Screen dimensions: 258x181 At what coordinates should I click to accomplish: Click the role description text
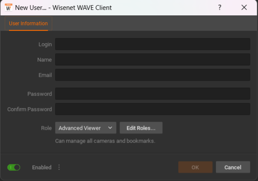(105, 141)
